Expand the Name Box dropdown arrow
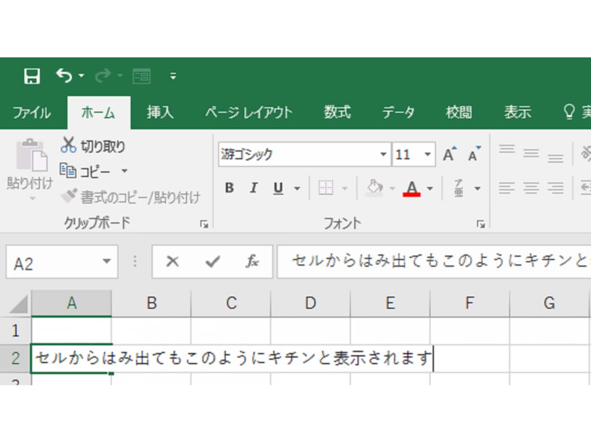This screenshot has height=443, width=591. click(107, 262)
